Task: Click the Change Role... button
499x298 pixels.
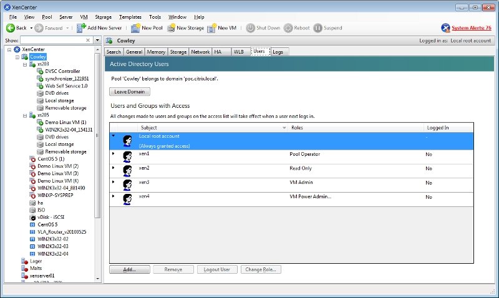Action: click(261, 269)
